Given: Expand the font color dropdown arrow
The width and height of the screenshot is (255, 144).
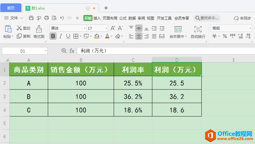Looking at the screenshot, I should coord(112,36).
